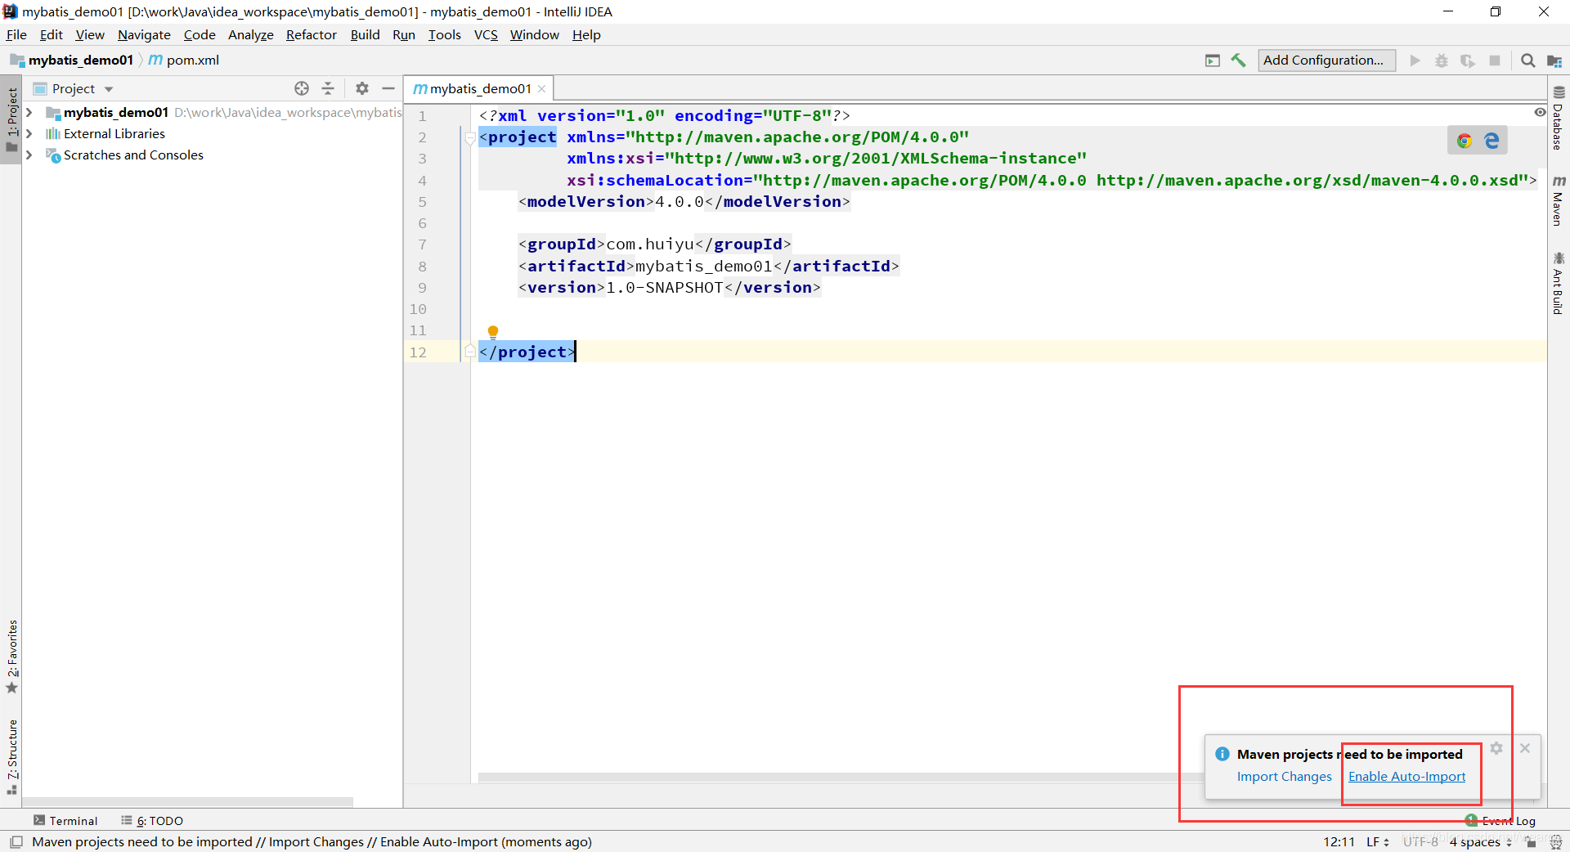Open the notification settings gear icon
The width and height of the screenshot is (1570, 852).
pyautogui.click(x=1496, y=748)
